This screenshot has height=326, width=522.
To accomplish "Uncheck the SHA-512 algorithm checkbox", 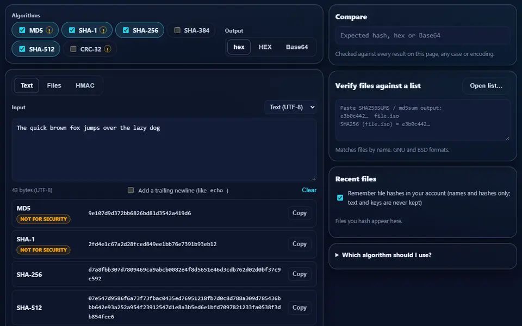I will (22, 49).
